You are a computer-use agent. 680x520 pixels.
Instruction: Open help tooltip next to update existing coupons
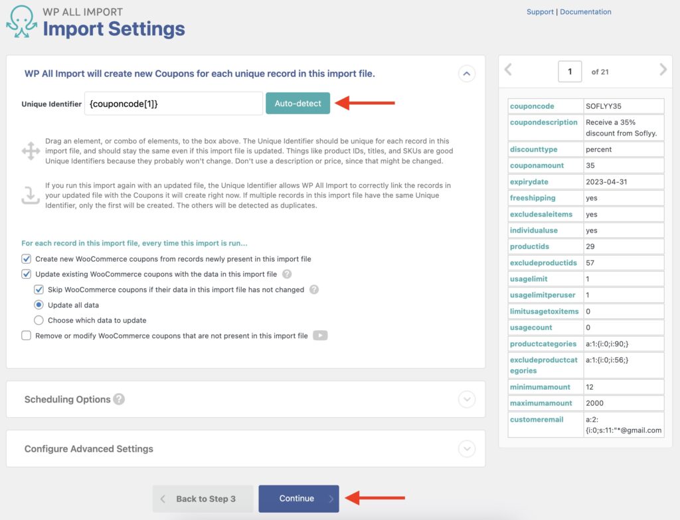click(x=288, y=274)
